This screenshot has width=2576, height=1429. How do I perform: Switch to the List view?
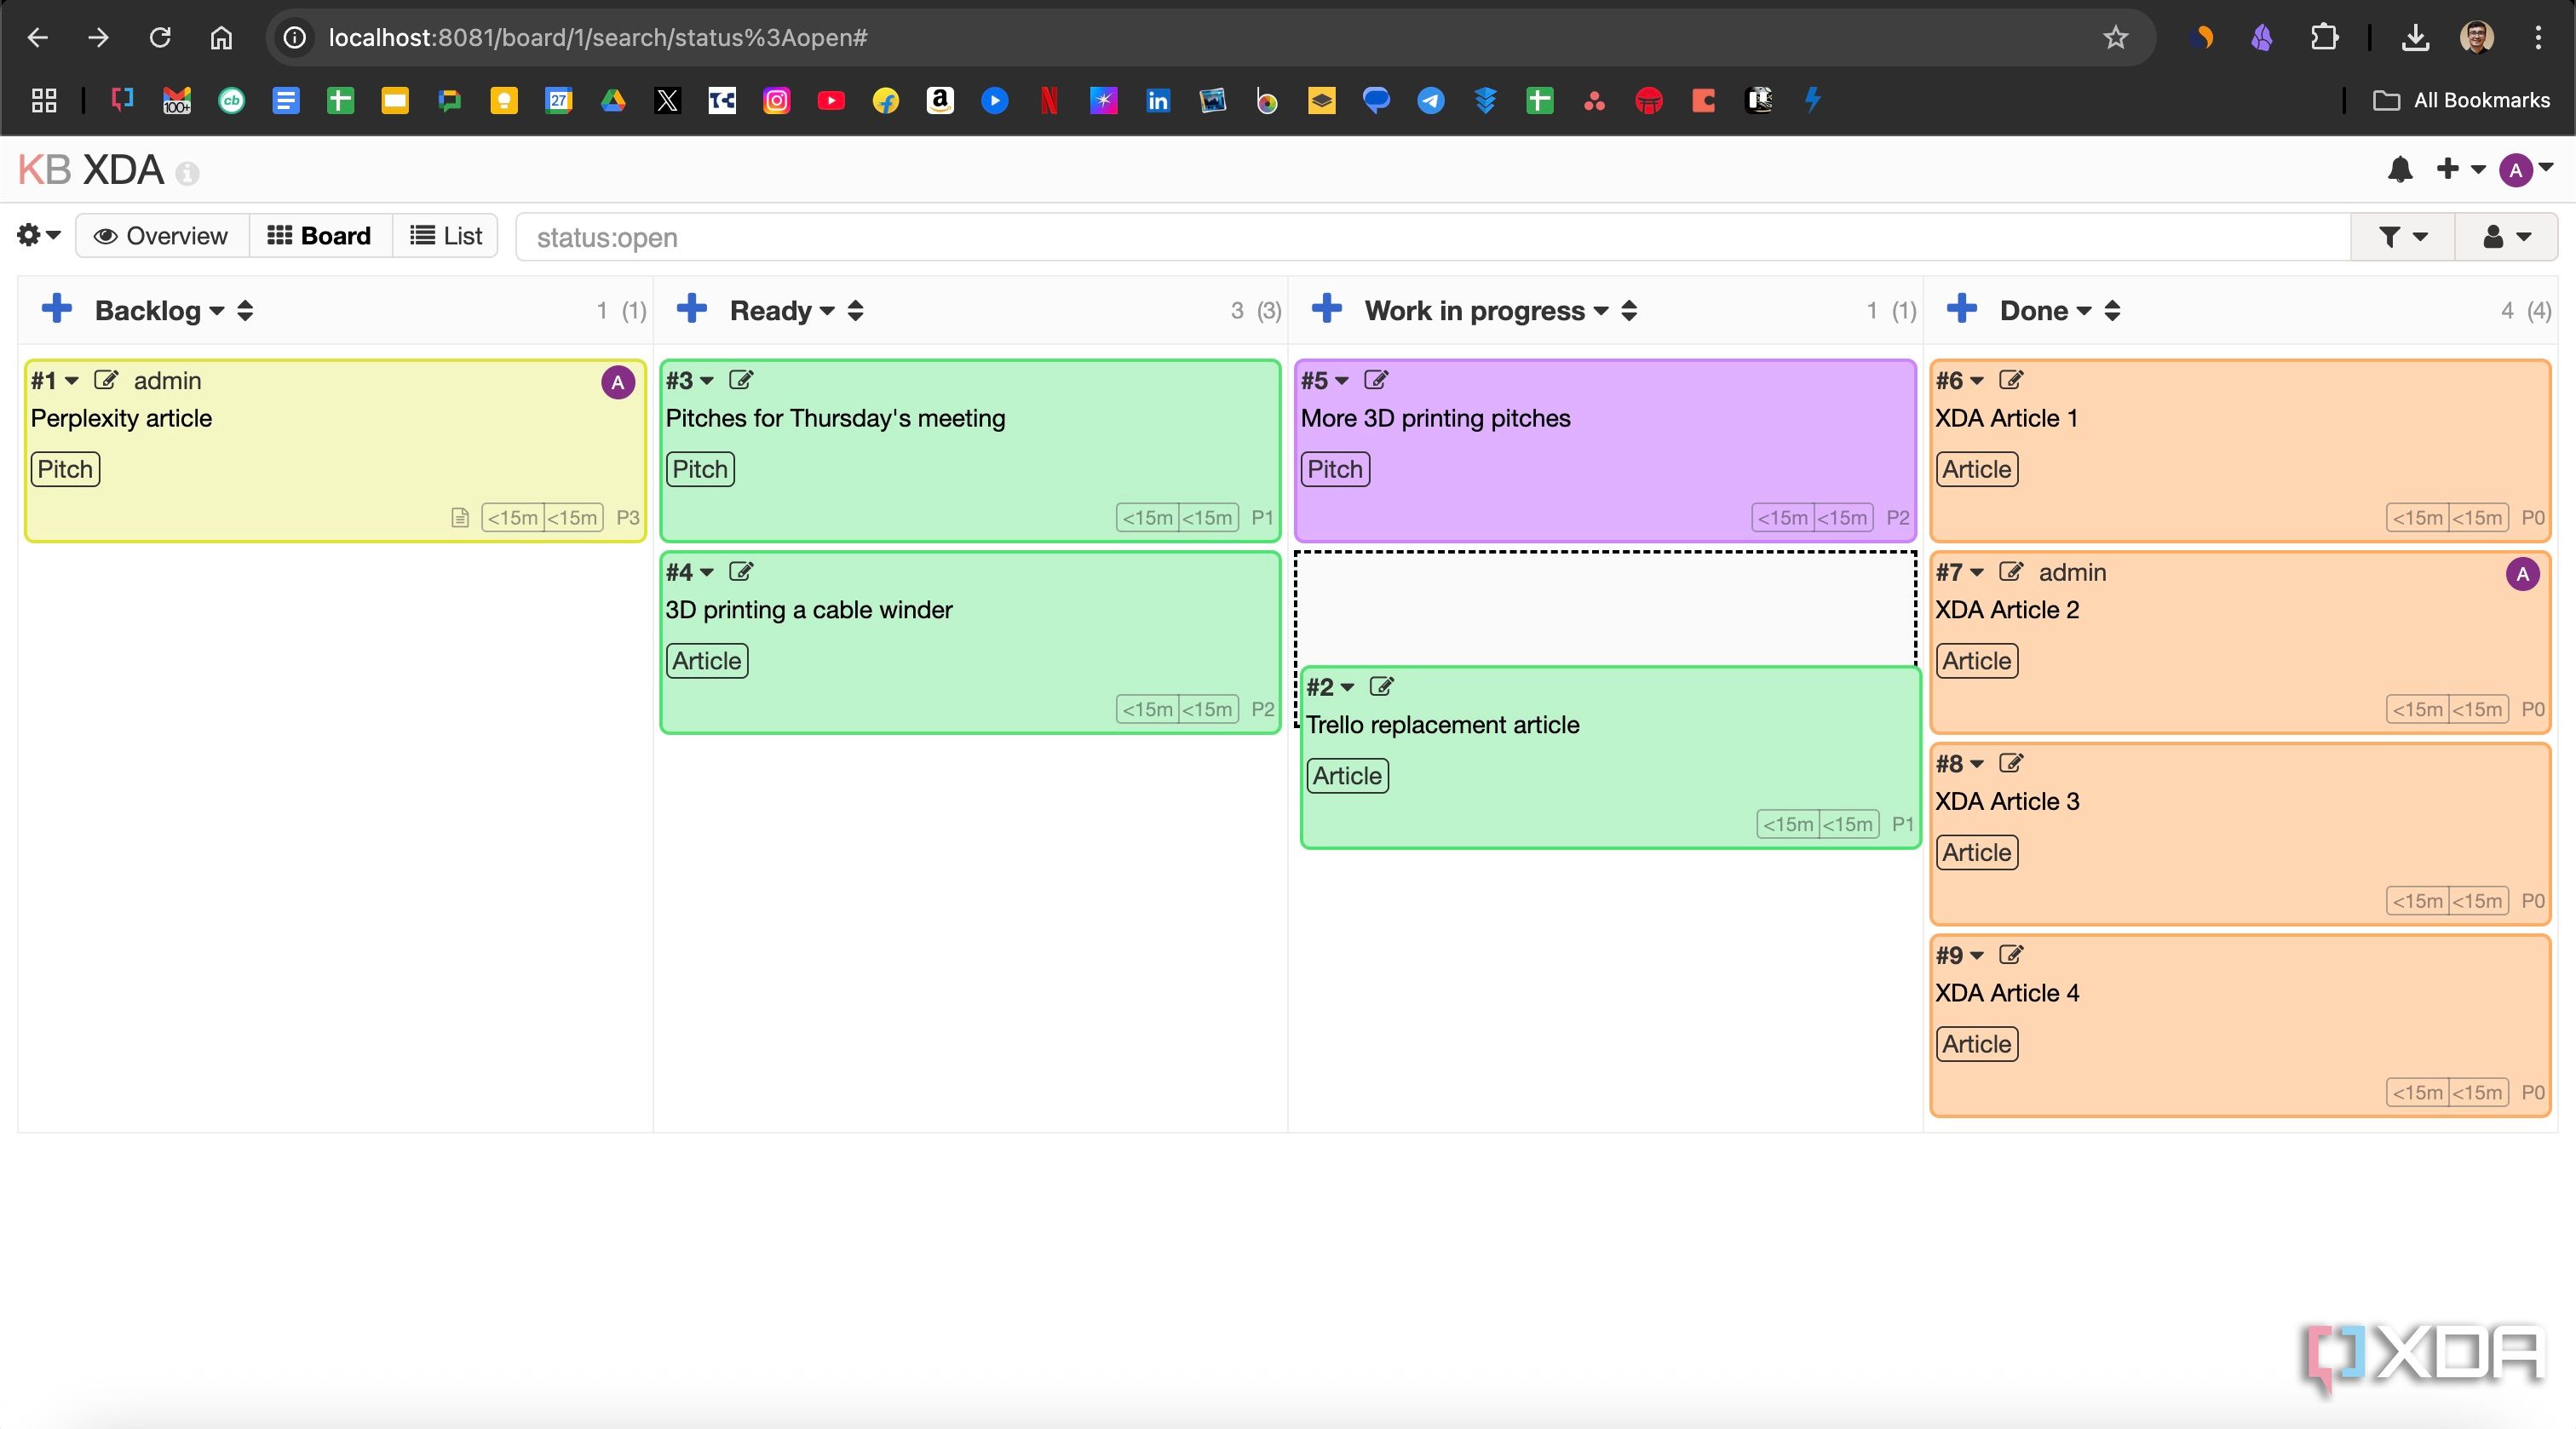pos(446,236)
